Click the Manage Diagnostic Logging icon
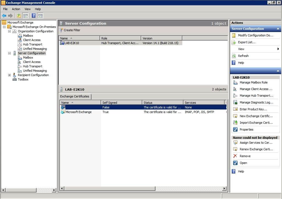Viewport: 282px width, 199px height. click(x=235, y=102)
